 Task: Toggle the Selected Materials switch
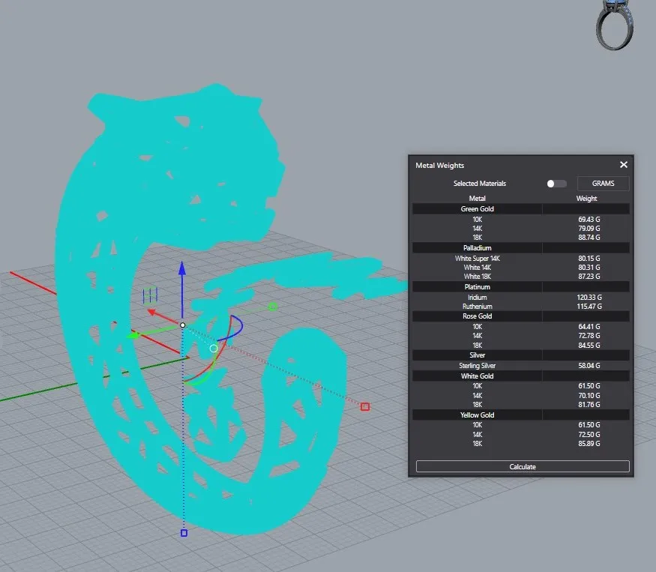pos(556,184)
